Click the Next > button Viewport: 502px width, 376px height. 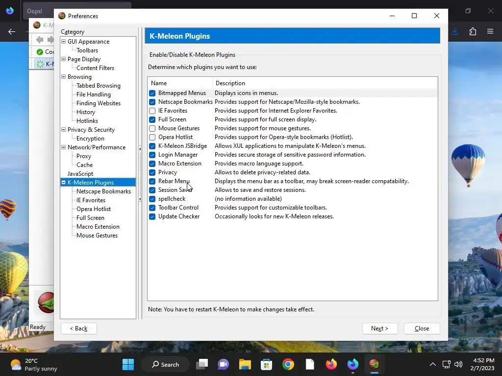coord(380,329)
